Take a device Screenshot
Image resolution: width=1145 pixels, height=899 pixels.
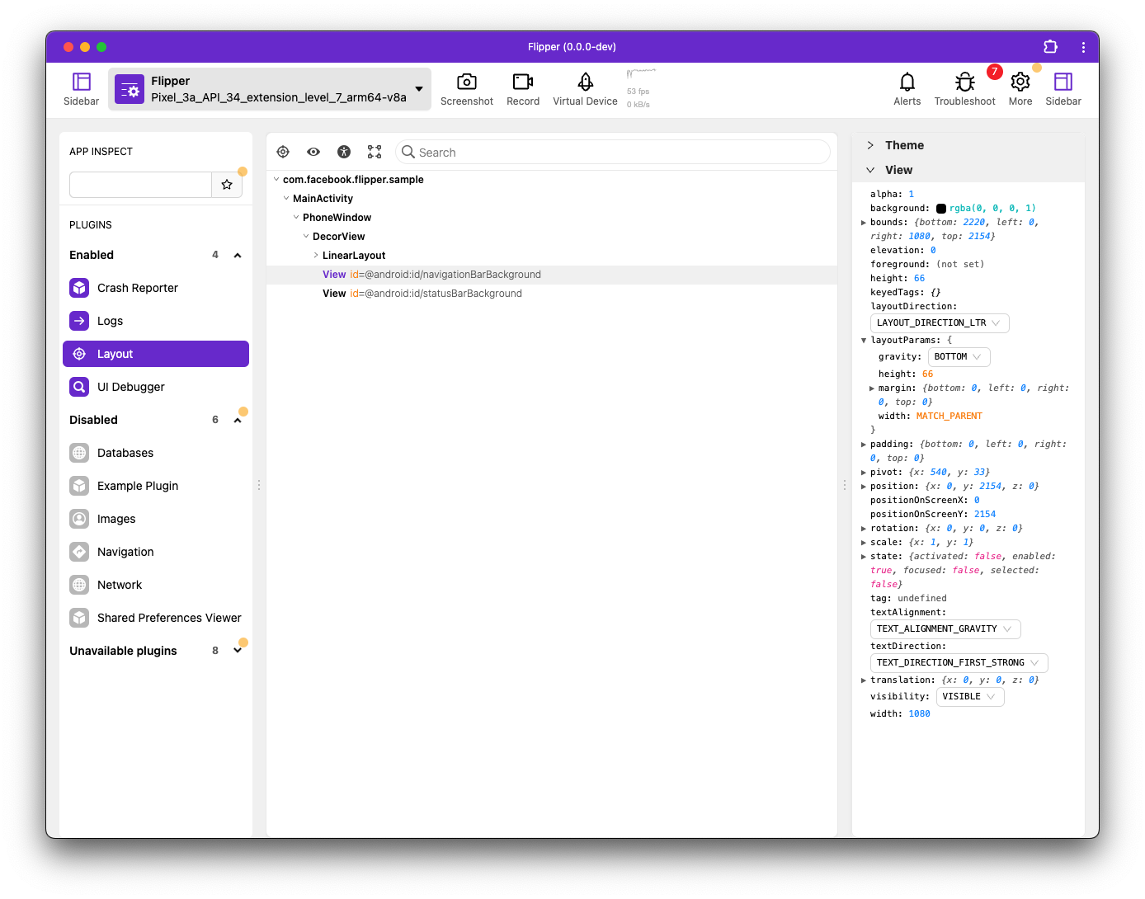tap(466, 89)
